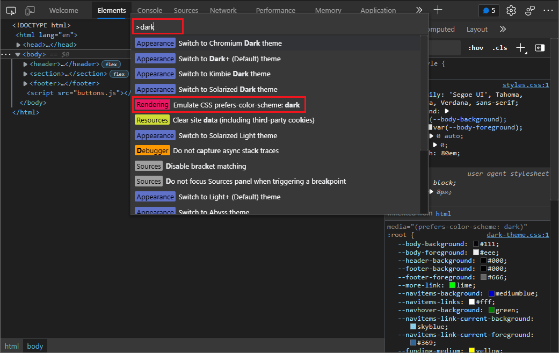This screenshot has height=353, width=559.
Task: Show more Styles pane tabs chevron
Action: (x=503, y=29)
